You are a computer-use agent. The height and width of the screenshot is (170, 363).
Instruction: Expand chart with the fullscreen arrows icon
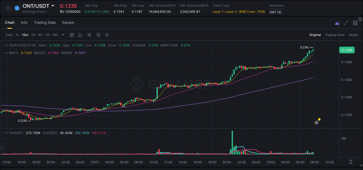(346, 23)
